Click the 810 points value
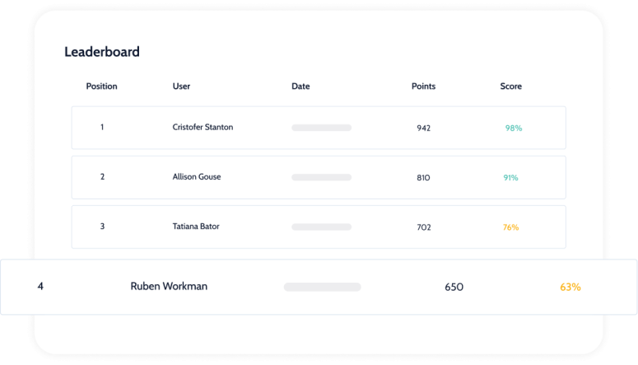The height and width of the screenshot is (365, 638). coord(423,178)
